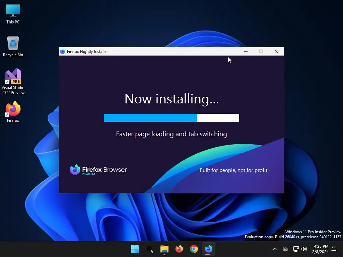Image resolution: width=343 pixels, height=257 pixels.
Task: Open the Windows Start menu
Action: [x=135, y=249]
